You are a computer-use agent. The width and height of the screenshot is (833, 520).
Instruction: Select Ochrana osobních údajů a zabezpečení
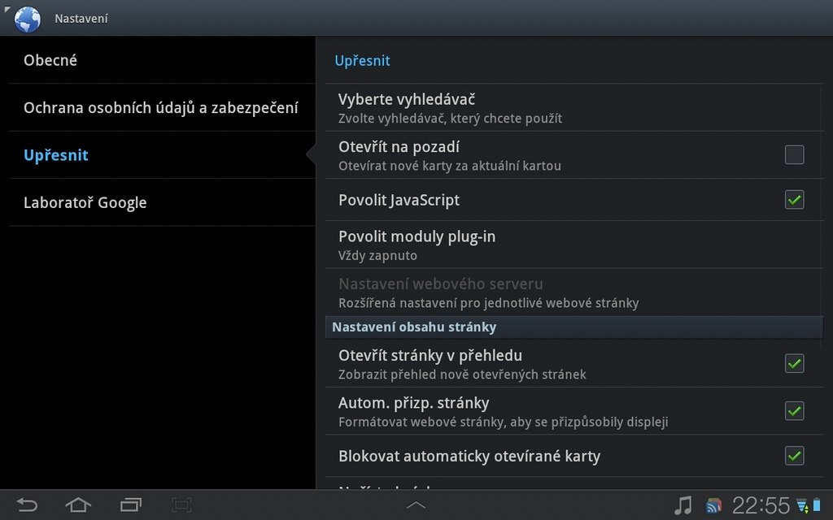[x=159, y=106]
